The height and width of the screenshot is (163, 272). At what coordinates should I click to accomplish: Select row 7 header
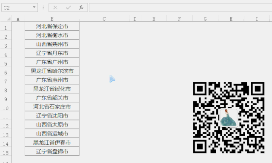click(x=6, y=80)
